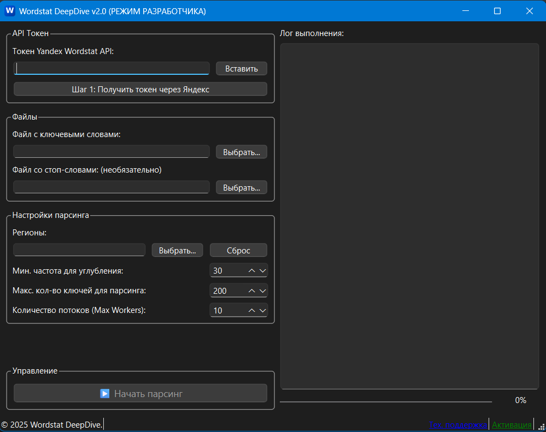
Task: Lower max keys count using down arrow
Action: point(262,291)
